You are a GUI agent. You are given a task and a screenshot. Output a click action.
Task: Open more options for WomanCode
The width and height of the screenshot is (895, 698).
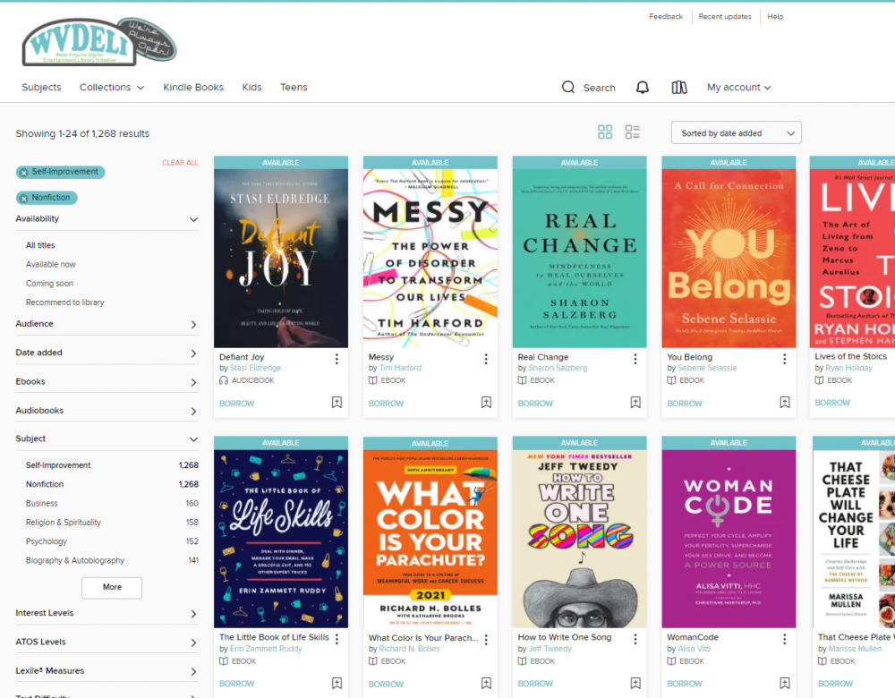click(784, 639)
